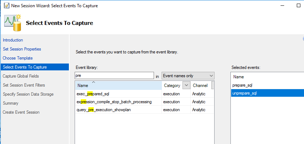Image resolution: width=304 pixels, height=144 pixels.
Task: Click the Analytic channel of query_pre_execution_showplan
Action: pyautogui.click(x=199, y=110)
